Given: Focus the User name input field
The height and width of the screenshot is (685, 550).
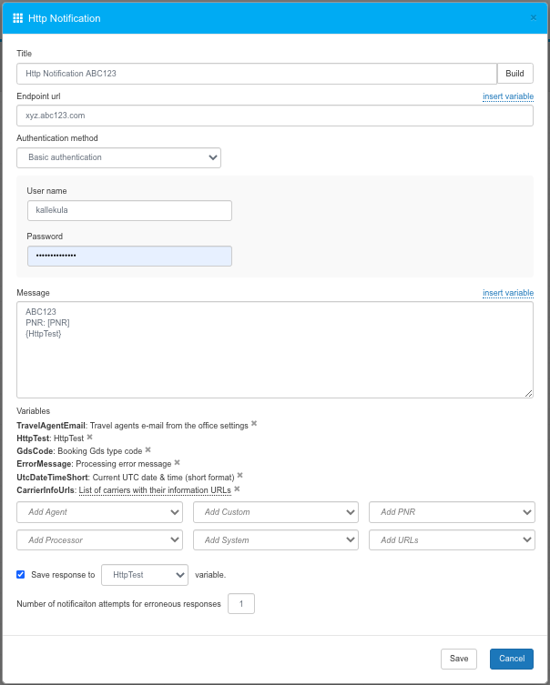Looking at the screenshot, I should click(129, 211).
